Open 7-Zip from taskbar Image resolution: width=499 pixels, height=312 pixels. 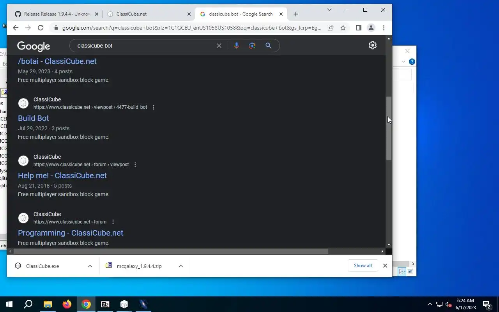[105, 304]
